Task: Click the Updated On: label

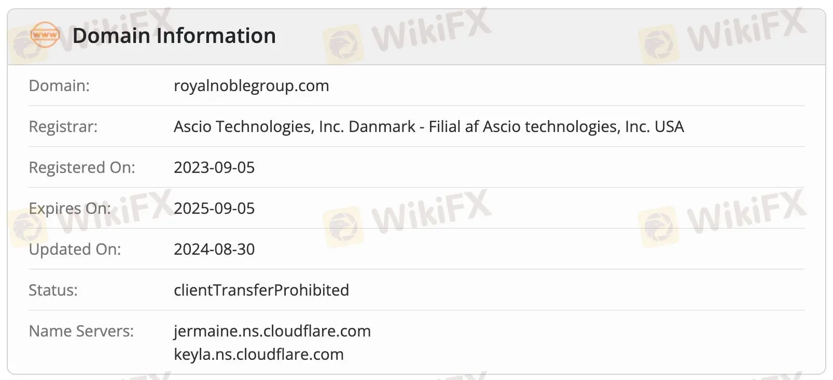Action: click(x=75, y=249)
